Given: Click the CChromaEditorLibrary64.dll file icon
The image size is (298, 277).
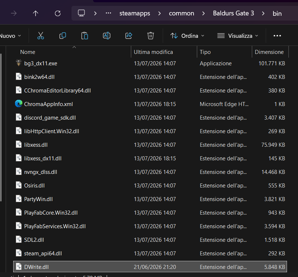Looking at the screenshot, I should [19, 90].
